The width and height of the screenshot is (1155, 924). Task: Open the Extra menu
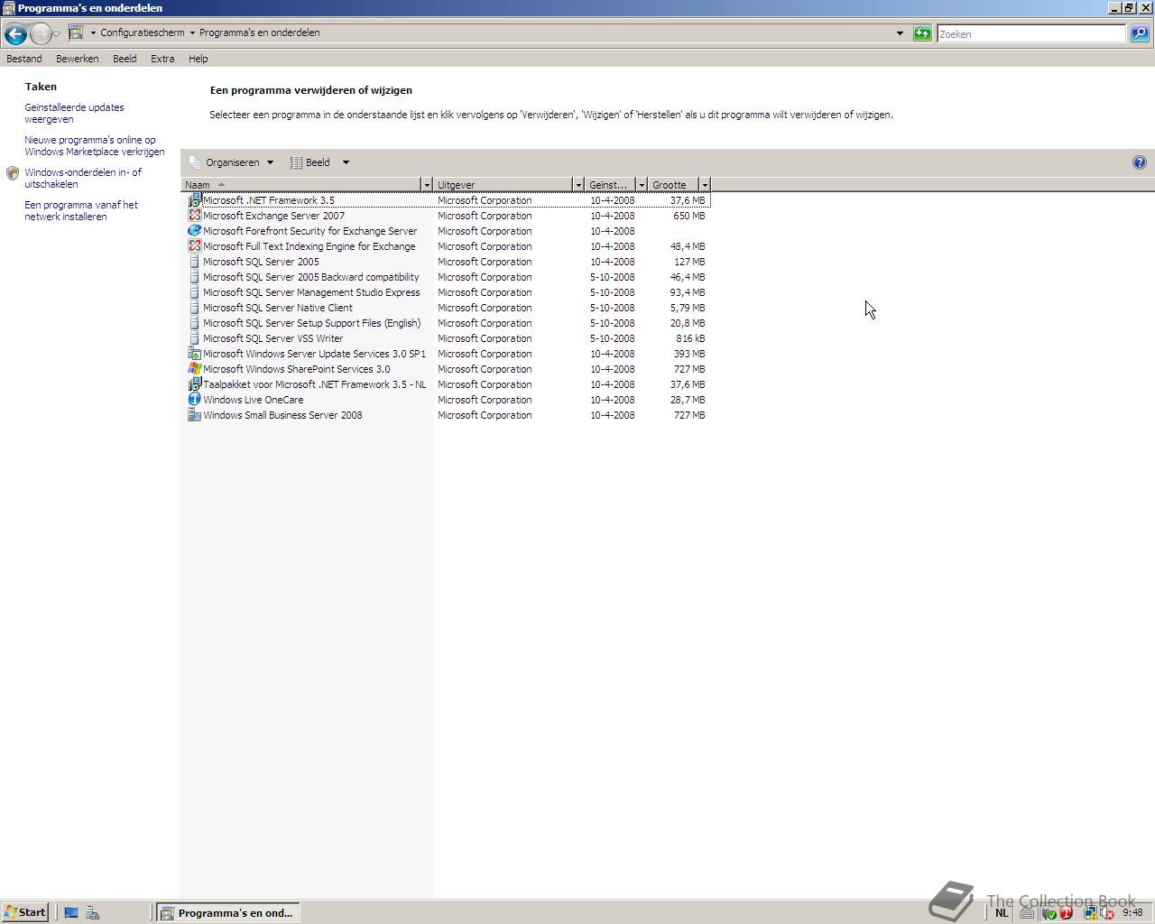[162, 59]
